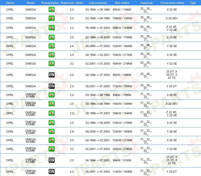The height and width of the screenshot is (176, 201).
Task: Click the Lata produkcji column header
Action: tap(98, 3)
